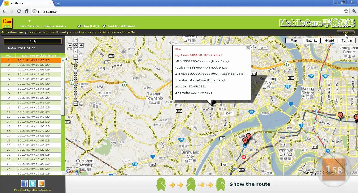
Task: Select log row 10 at 17:48:29
Action: click(x=30, y=103)
